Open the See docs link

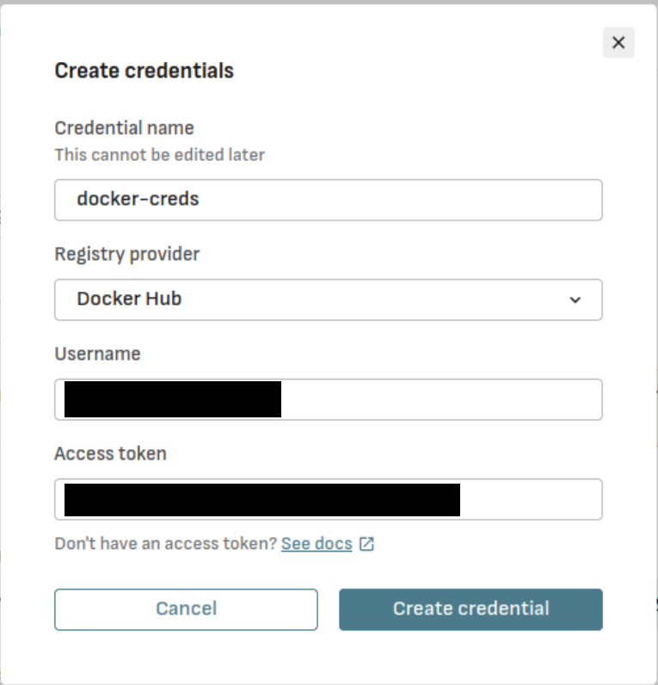coord(317,544)
